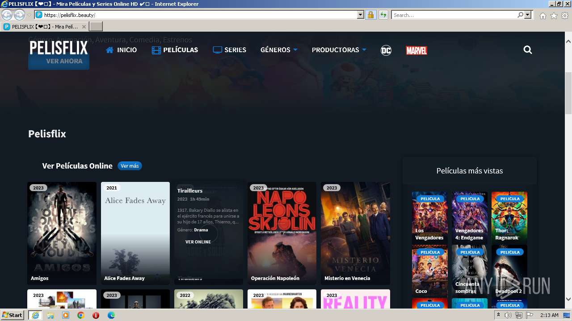Open the PELÍCULAS menu item
572x321 pixels.
click(x=175, y=50)
